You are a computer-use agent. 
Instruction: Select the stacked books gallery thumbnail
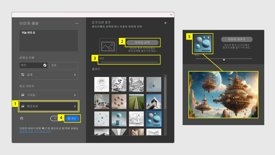point(154,132)
